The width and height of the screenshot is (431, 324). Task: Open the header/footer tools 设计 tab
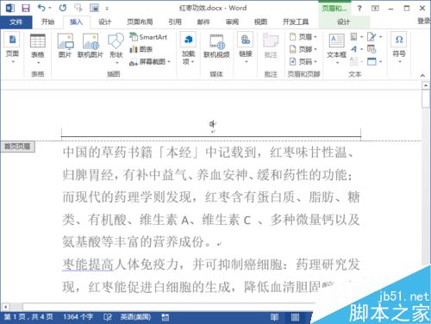coord(344,22)
